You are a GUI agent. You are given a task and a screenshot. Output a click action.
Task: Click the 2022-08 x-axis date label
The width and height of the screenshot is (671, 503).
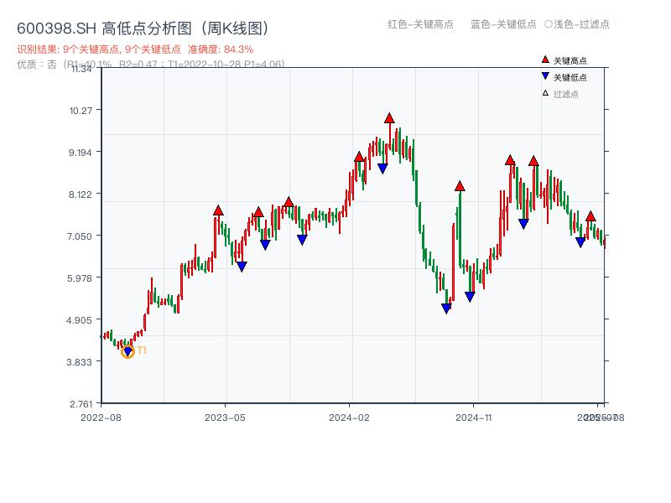(x=101, y=417)
